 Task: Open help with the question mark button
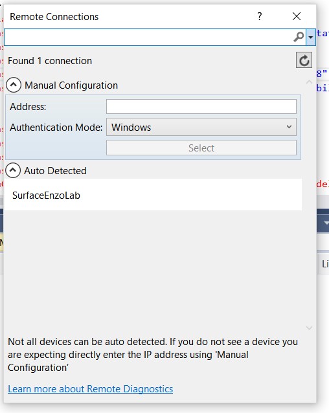pyautogui.click(x=260, y=16)
